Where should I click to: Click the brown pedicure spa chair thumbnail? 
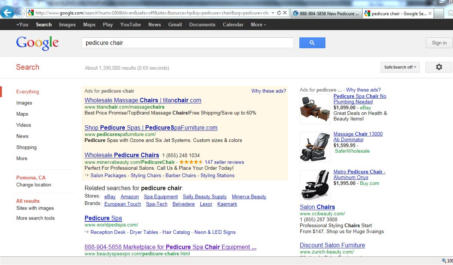coord(315,109)
